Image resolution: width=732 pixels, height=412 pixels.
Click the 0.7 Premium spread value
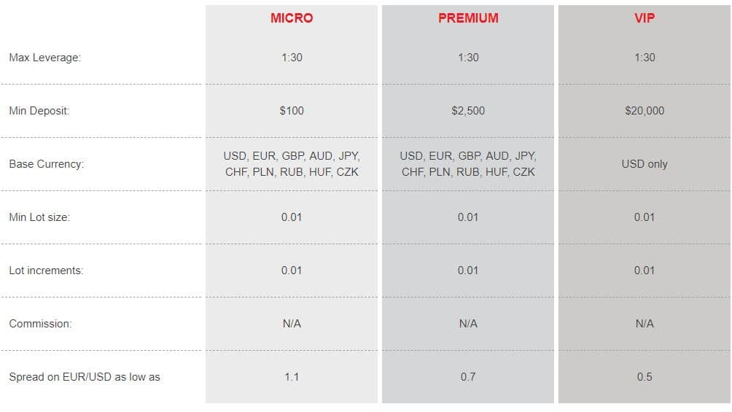tap(468, 377)
